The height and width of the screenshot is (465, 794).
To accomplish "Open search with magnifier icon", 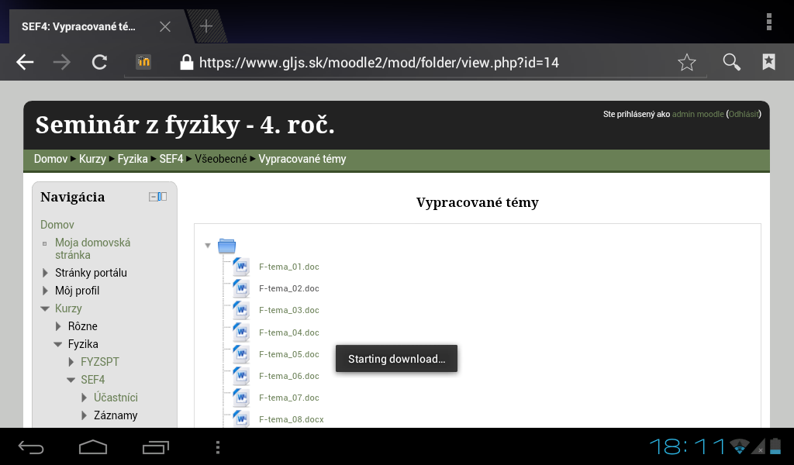I will pyautogui.click(x=731, y=62).
